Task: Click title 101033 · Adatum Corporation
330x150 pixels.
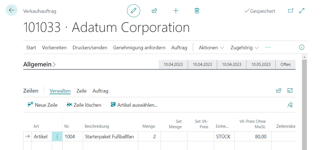Action: coord(107,27)
